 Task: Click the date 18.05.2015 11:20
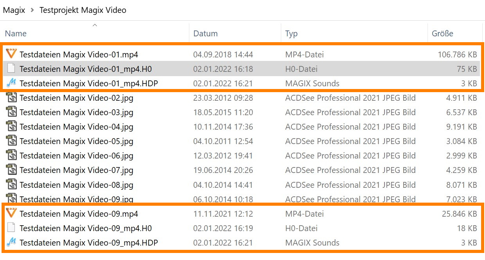[223, 112]
